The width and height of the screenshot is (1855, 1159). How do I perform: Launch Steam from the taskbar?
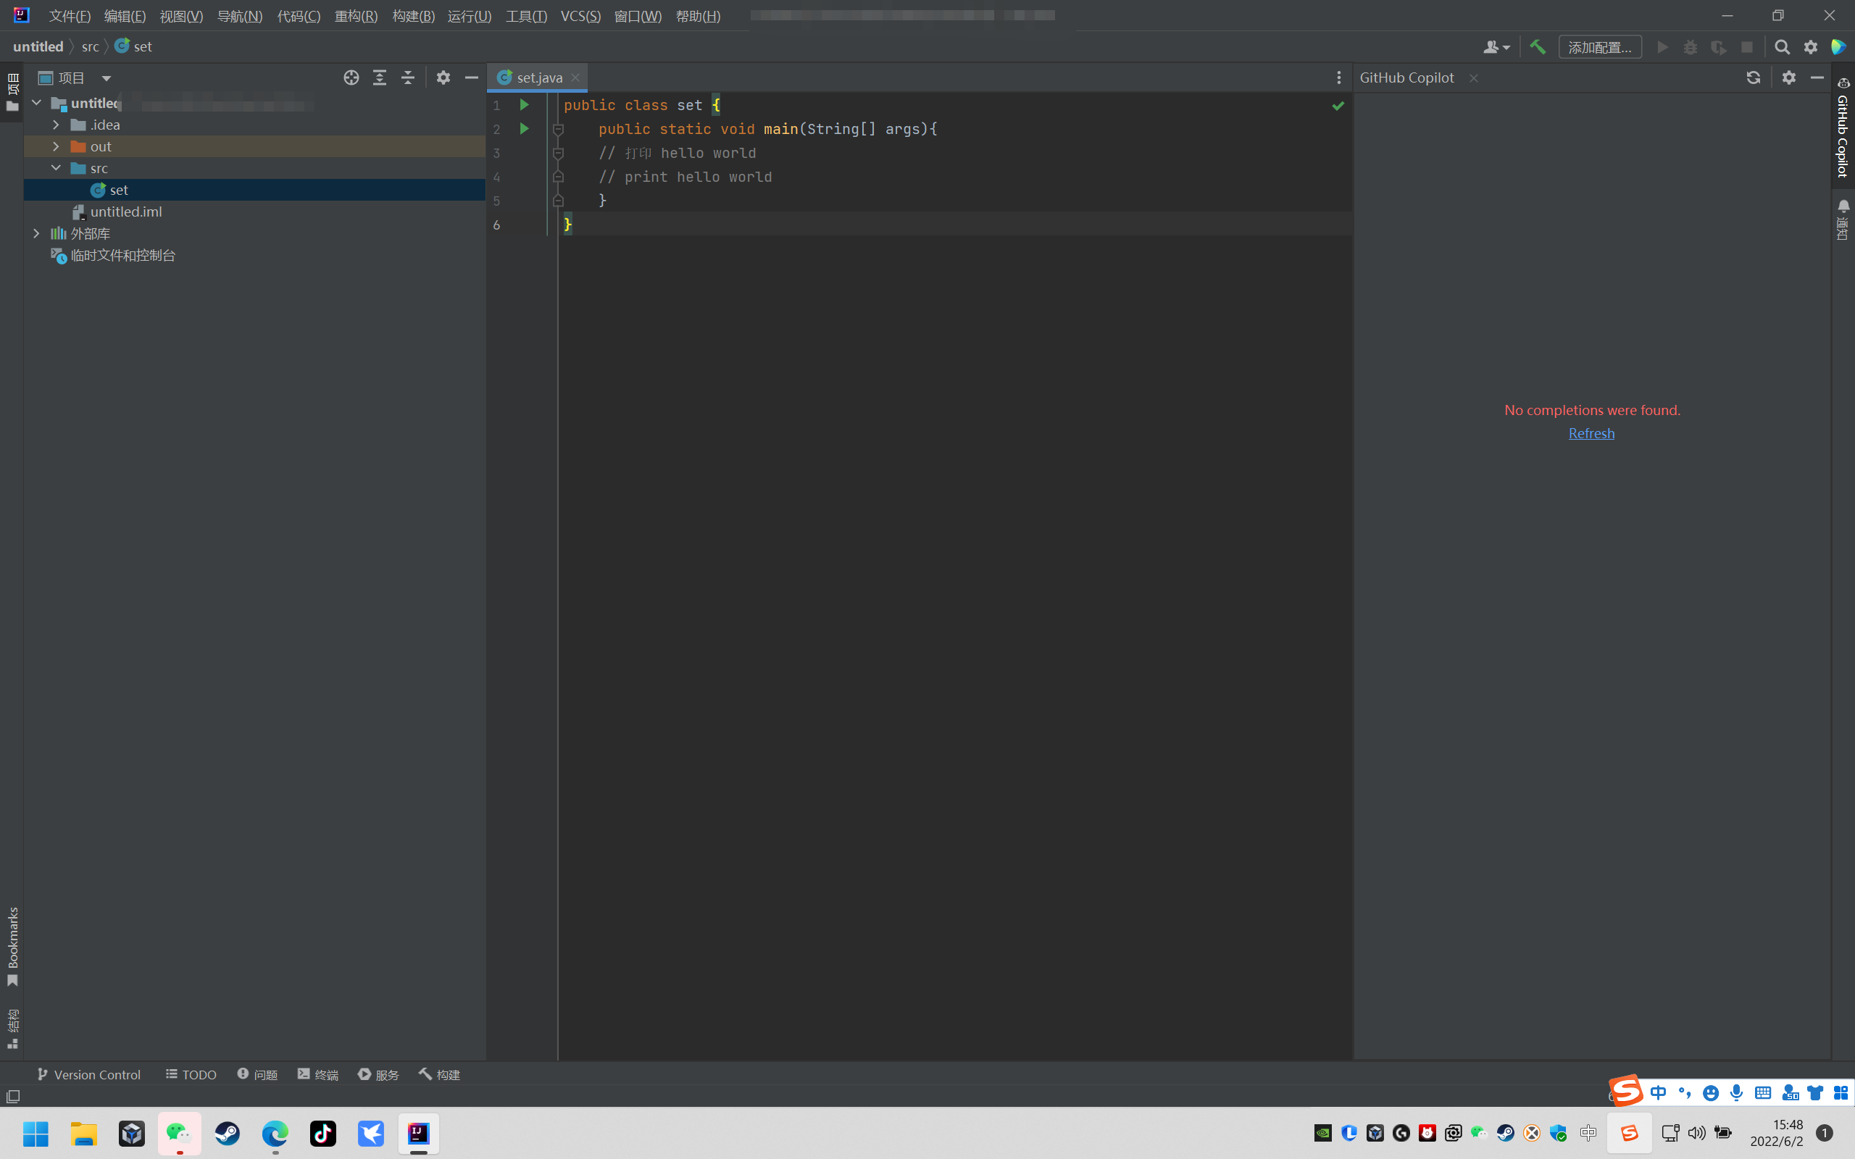tap(227, 1134)
